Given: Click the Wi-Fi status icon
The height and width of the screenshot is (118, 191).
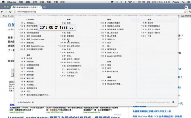Looking at the screenshot, I should (x=130, y=2).
